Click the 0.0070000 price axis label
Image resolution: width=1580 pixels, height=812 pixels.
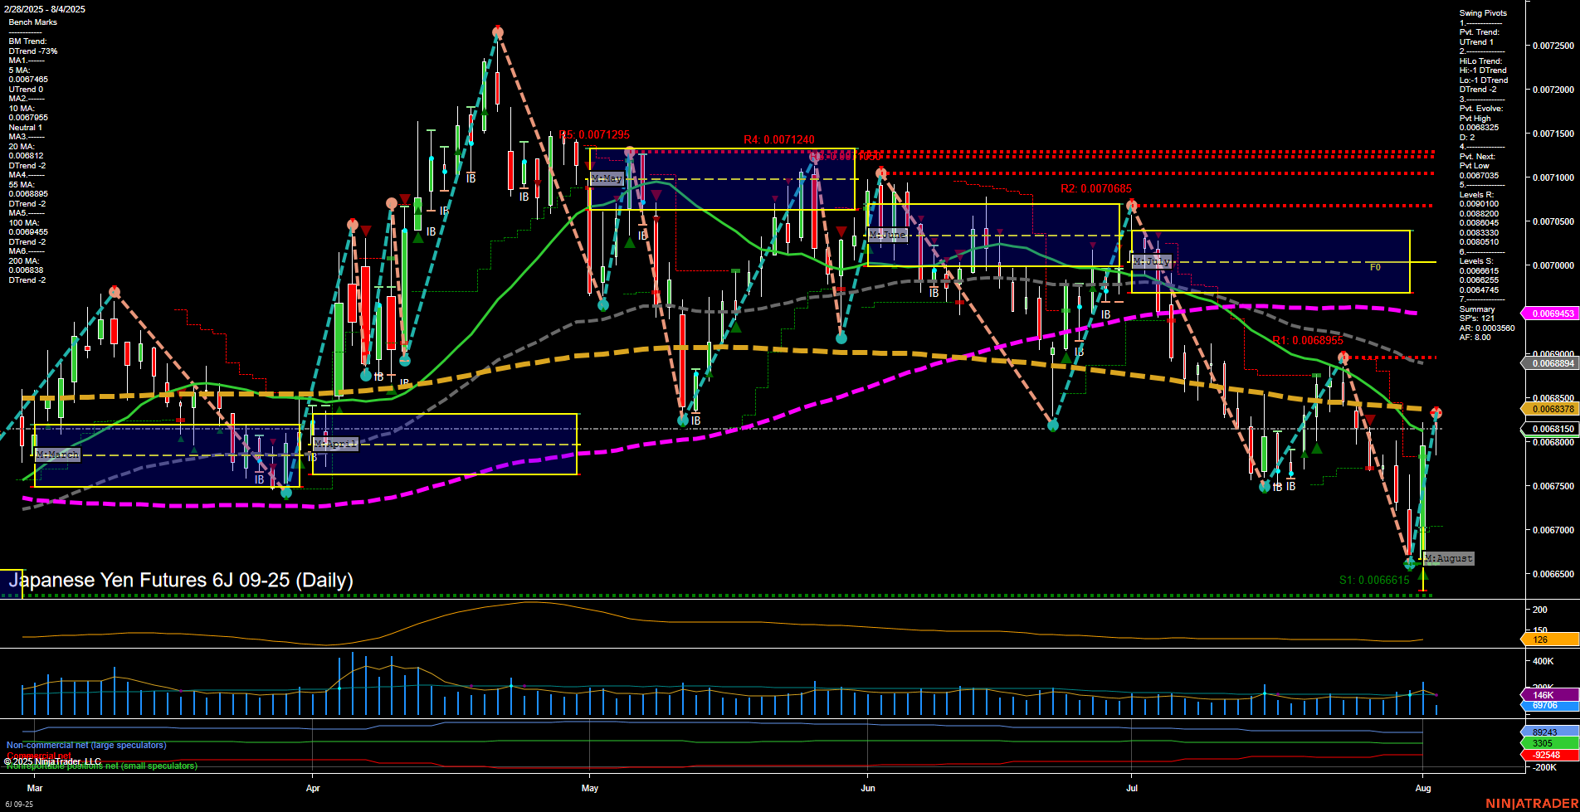point(1553,265)
